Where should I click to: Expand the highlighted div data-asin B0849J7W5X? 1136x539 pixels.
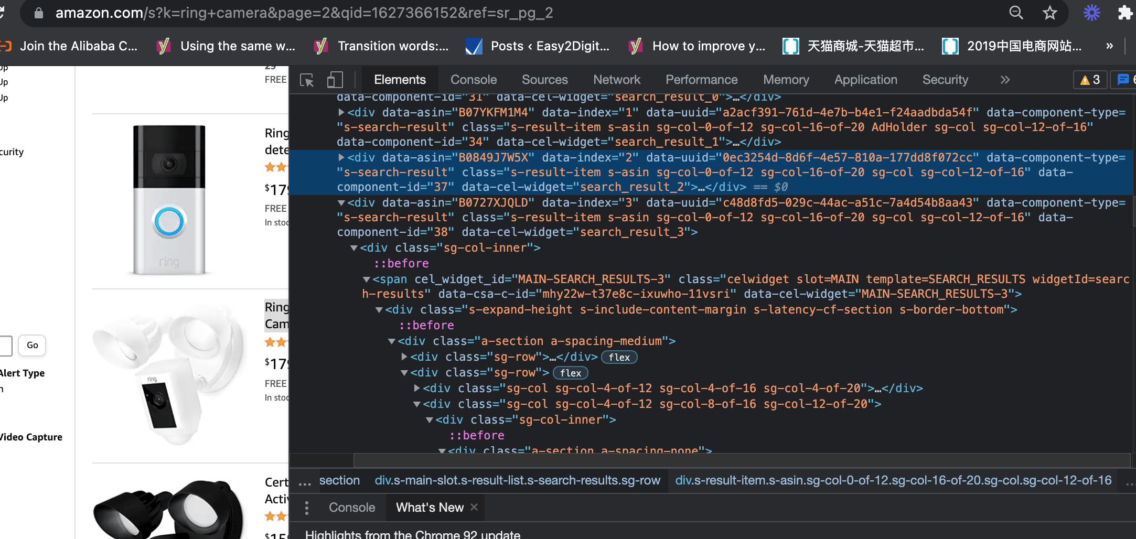pyautogui.click(x=341, y=157)
